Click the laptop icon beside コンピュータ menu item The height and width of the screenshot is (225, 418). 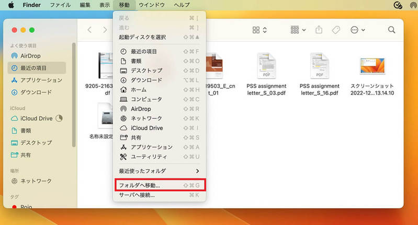click(x=123, y=100)
